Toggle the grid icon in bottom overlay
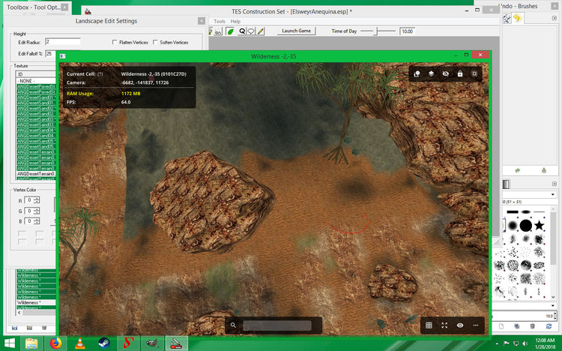This screenshot has height=351, width=562. point(429,325)
